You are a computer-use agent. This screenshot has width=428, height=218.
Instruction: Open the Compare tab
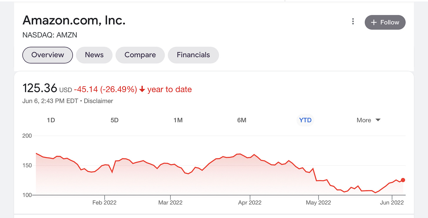140,55
